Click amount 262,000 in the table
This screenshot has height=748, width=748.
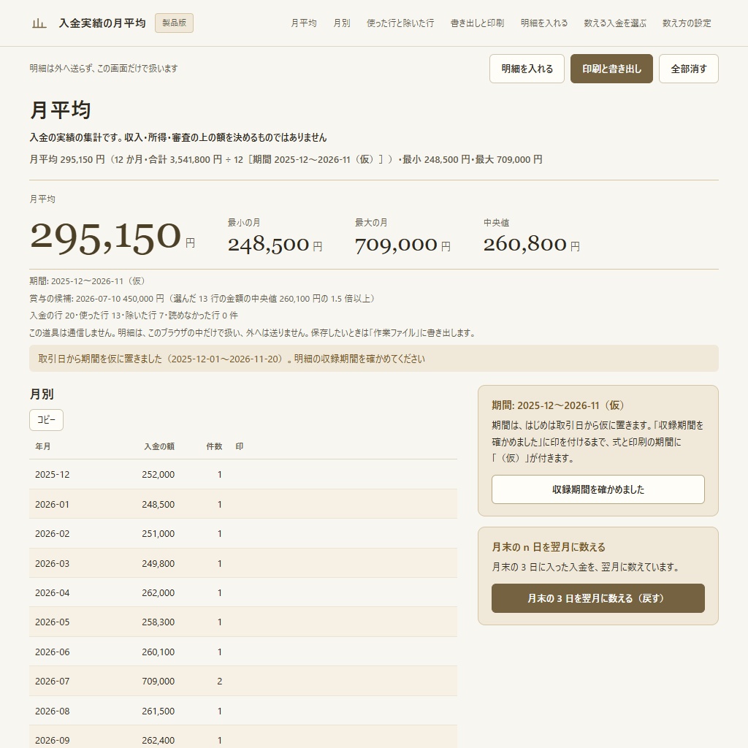coord(158,592)
